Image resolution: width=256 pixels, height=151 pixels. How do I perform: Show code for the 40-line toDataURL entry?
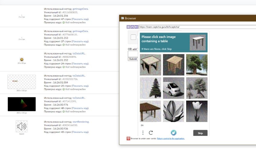80,108
